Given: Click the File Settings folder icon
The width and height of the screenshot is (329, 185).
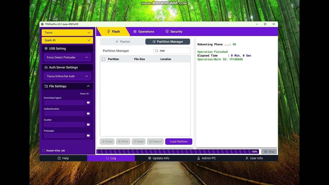Looking at the screenshot, I should [x=46, y=86].
